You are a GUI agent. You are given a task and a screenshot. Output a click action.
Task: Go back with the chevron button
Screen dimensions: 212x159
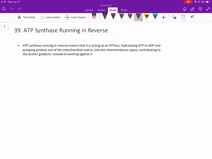(x=4, y=26)
